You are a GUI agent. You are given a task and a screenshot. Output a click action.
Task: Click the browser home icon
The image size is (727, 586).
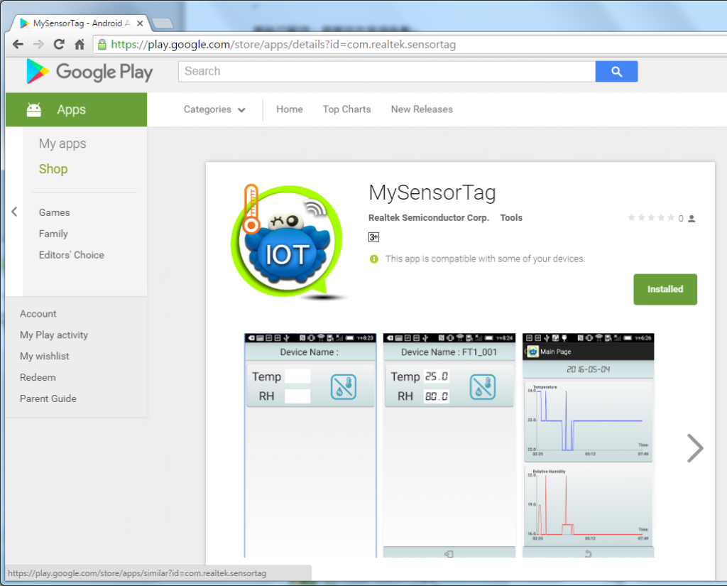[80, 43]
